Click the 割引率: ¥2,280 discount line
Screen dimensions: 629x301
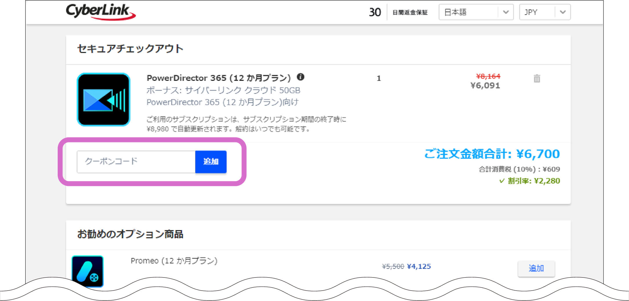530,181
